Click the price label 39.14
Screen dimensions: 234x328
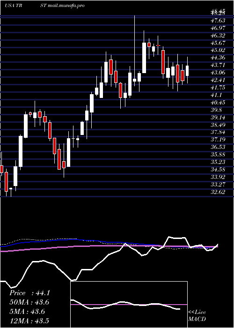[218, 117]
